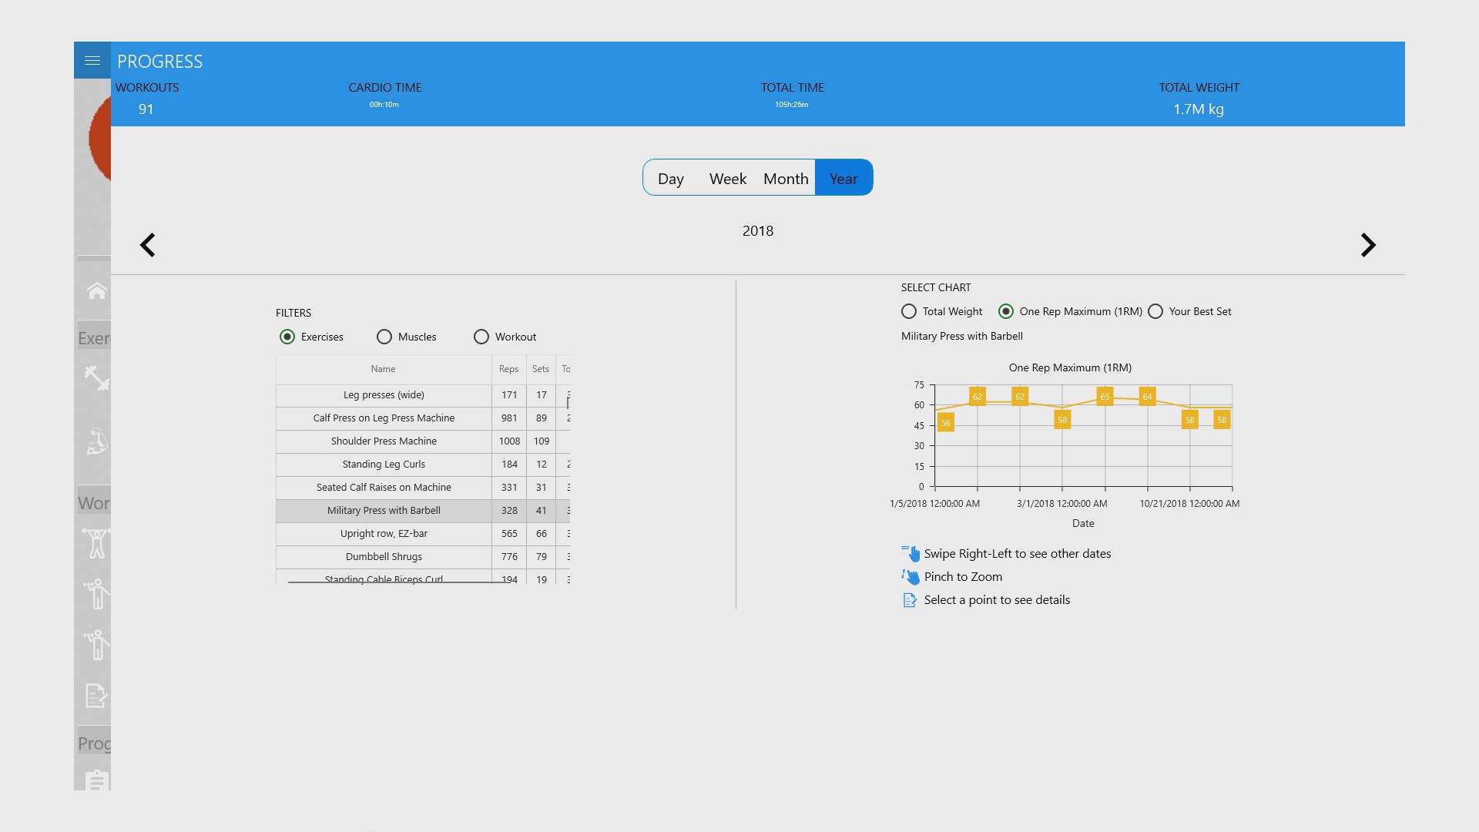Select the Muscles filter radio button
1479x832 pixels.
[384, 337]
